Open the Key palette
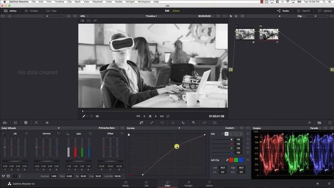The image size is (334, 188). (x=194, y=123)
